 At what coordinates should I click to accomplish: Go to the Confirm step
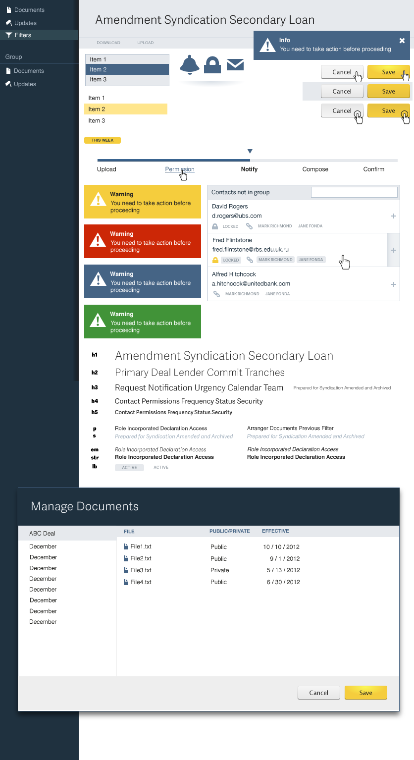coord(374,169)
